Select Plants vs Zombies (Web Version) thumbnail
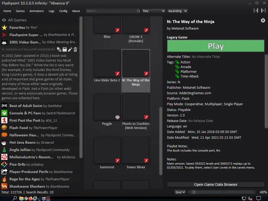 point(136,107)
